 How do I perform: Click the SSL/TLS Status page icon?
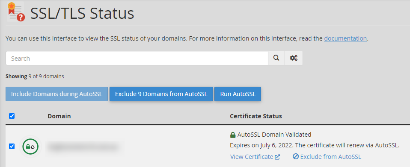tap(16, 12)
